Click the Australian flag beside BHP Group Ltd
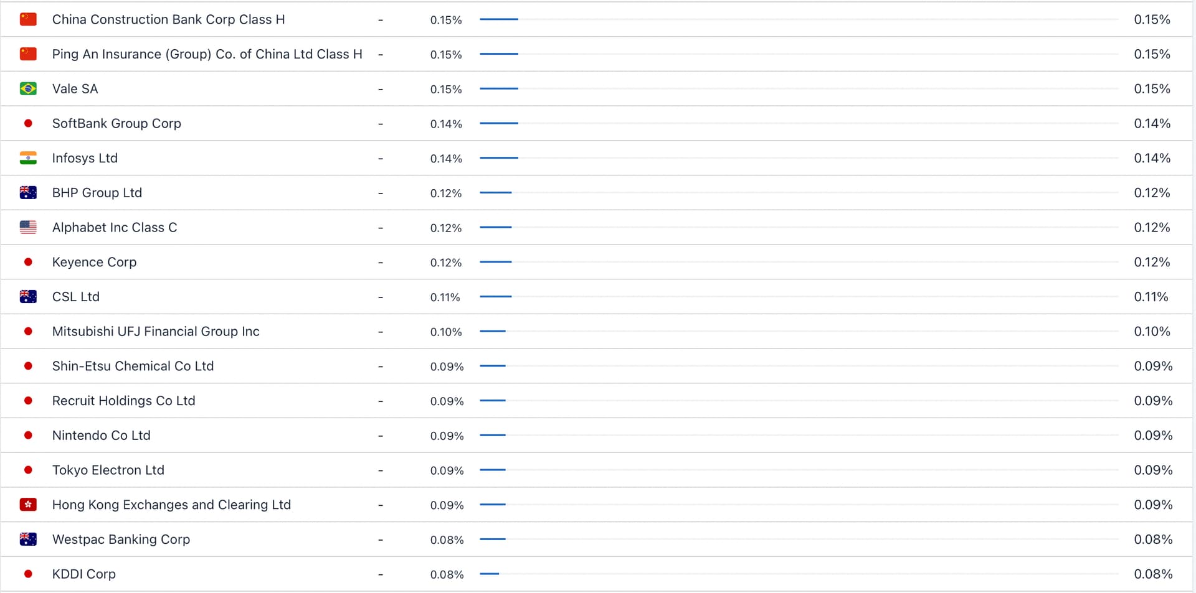The image size is (1196, 593). pos(28,193)
